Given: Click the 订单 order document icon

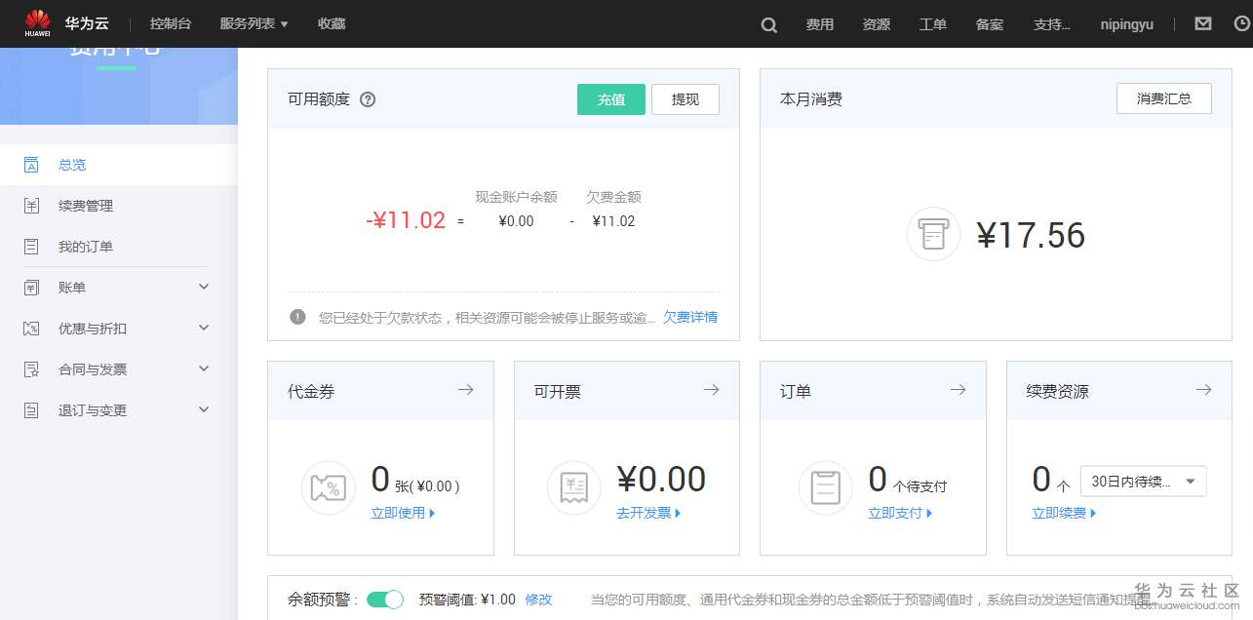Looking at the screenshot, I should [x=825, y=487].
